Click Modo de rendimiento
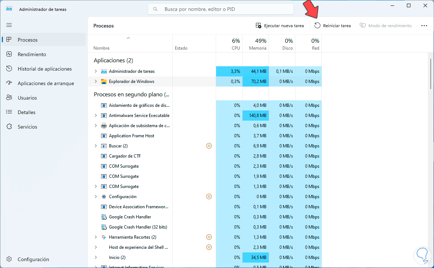This screenshot has height=268, width=434. pos(385,25)
